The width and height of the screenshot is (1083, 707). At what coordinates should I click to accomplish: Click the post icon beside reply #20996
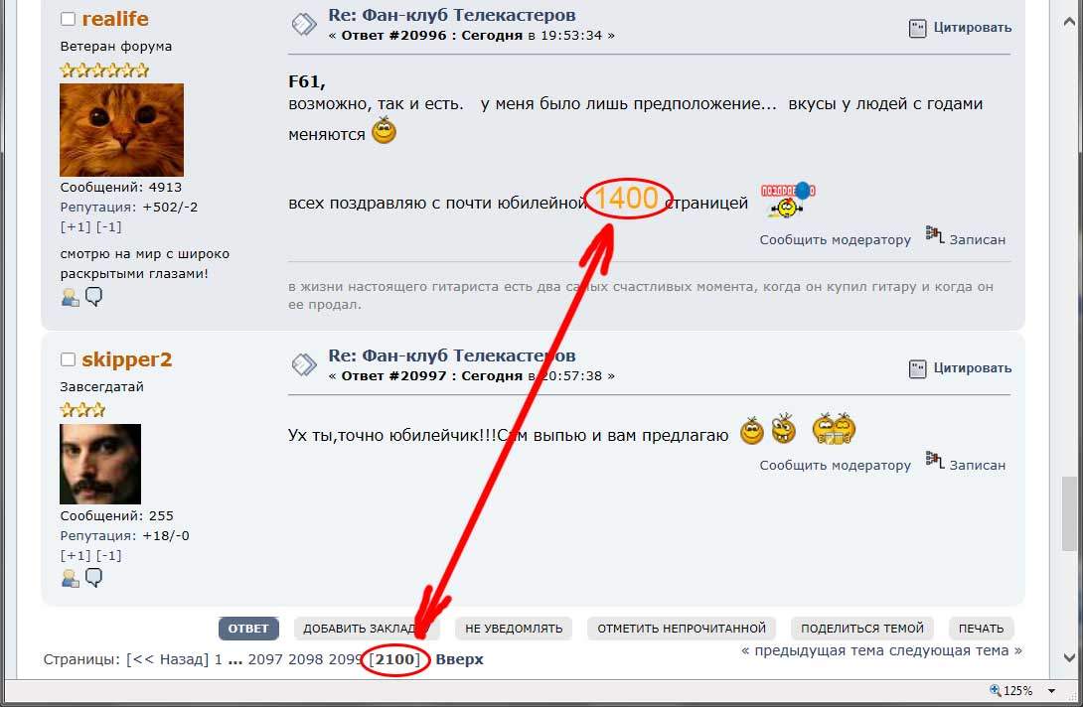coord(304,24)
